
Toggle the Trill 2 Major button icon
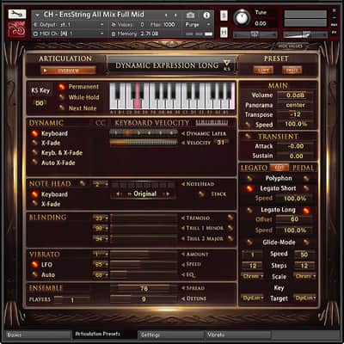pyautogui.click(x=230, y=238)
